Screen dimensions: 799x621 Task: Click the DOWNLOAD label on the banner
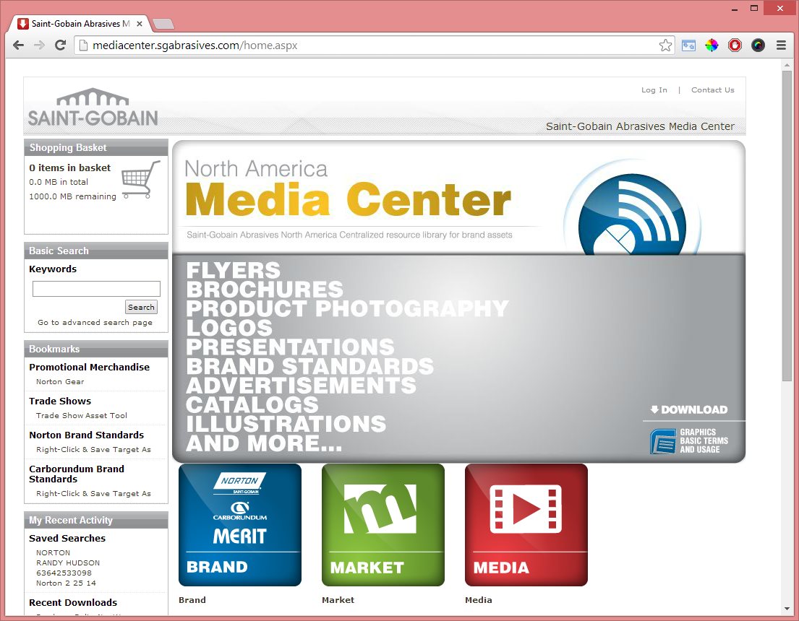pos(689,409)
